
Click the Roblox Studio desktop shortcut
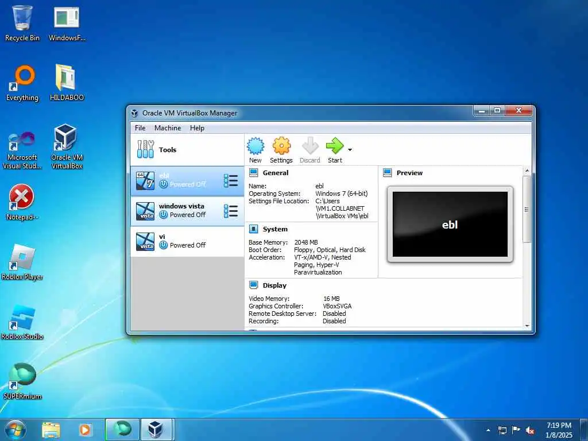click(22, 322)
